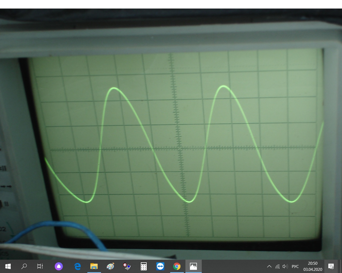This screenshot has width=342, height=273.
Task: Open Microsoft Edge browser
Action: pos(77,266)
